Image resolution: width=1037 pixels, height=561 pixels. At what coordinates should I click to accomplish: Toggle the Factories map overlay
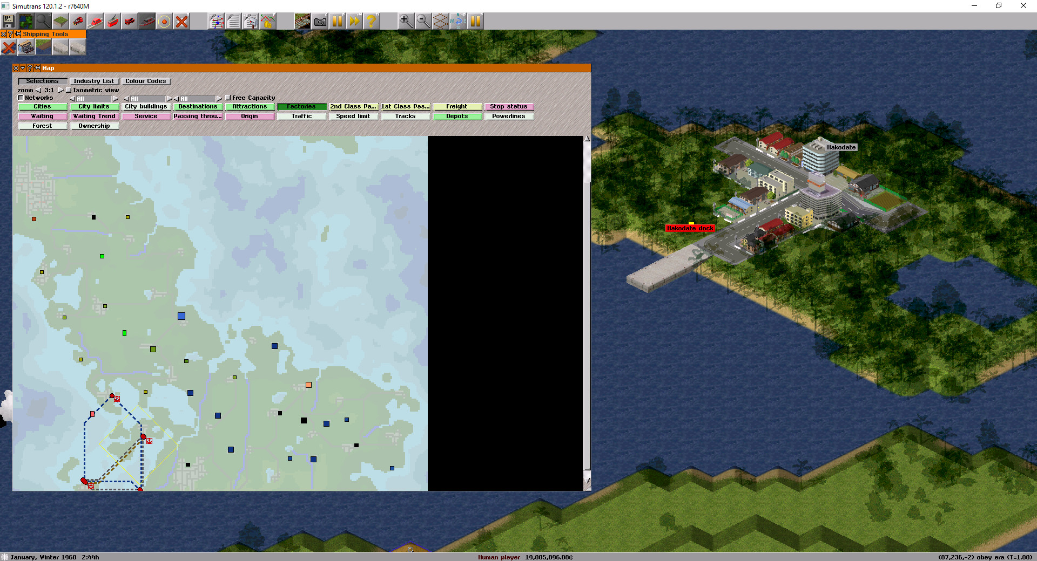pyautogui.click(x=301, y=106)
